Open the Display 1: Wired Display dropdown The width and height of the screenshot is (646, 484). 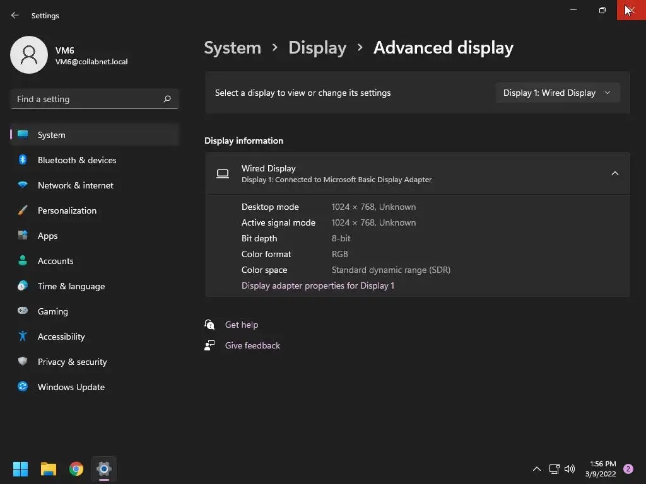click(557, 93)
